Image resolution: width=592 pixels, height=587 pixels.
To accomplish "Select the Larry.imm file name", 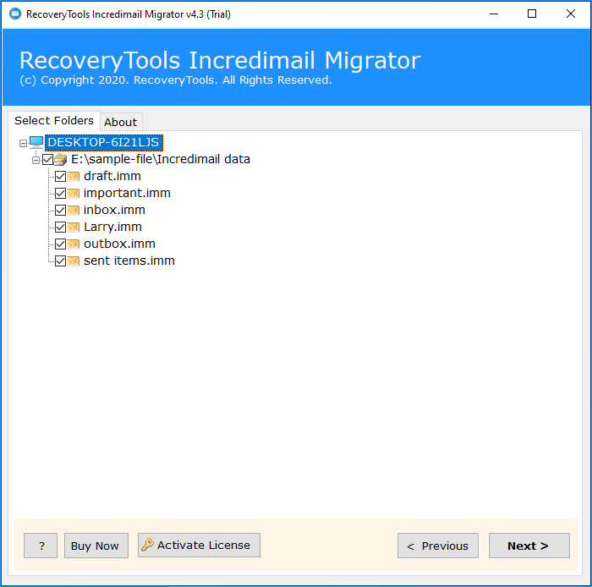I will point(112,228).
